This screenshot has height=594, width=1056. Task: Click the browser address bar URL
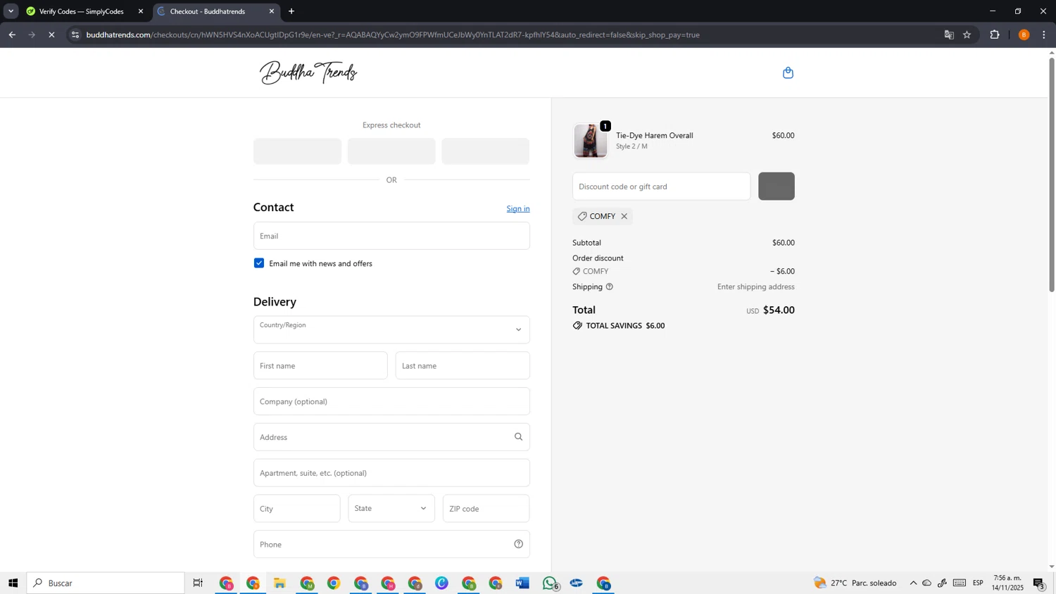tap(393, 34)
